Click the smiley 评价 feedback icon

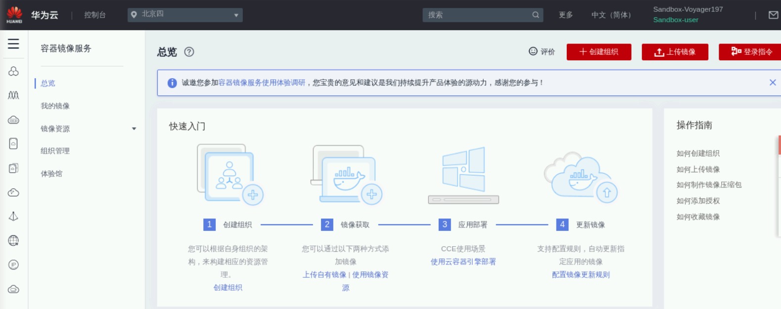pos(533,51)
